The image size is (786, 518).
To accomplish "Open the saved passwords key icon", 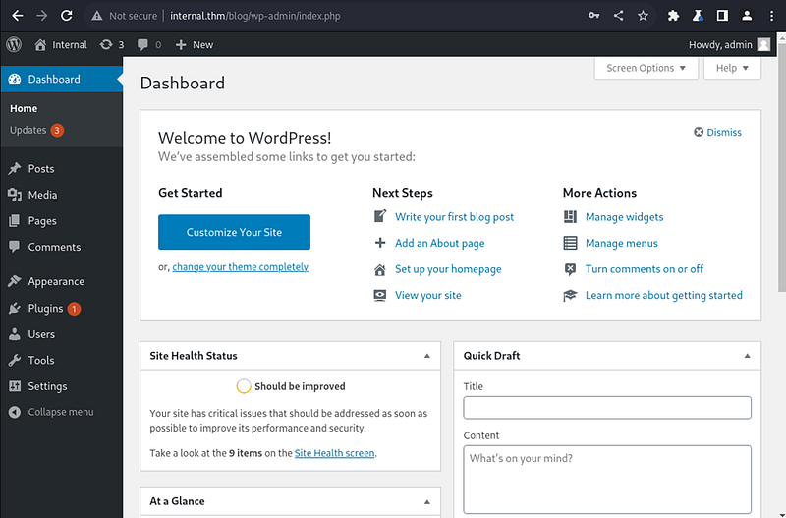I will point(594,16).
